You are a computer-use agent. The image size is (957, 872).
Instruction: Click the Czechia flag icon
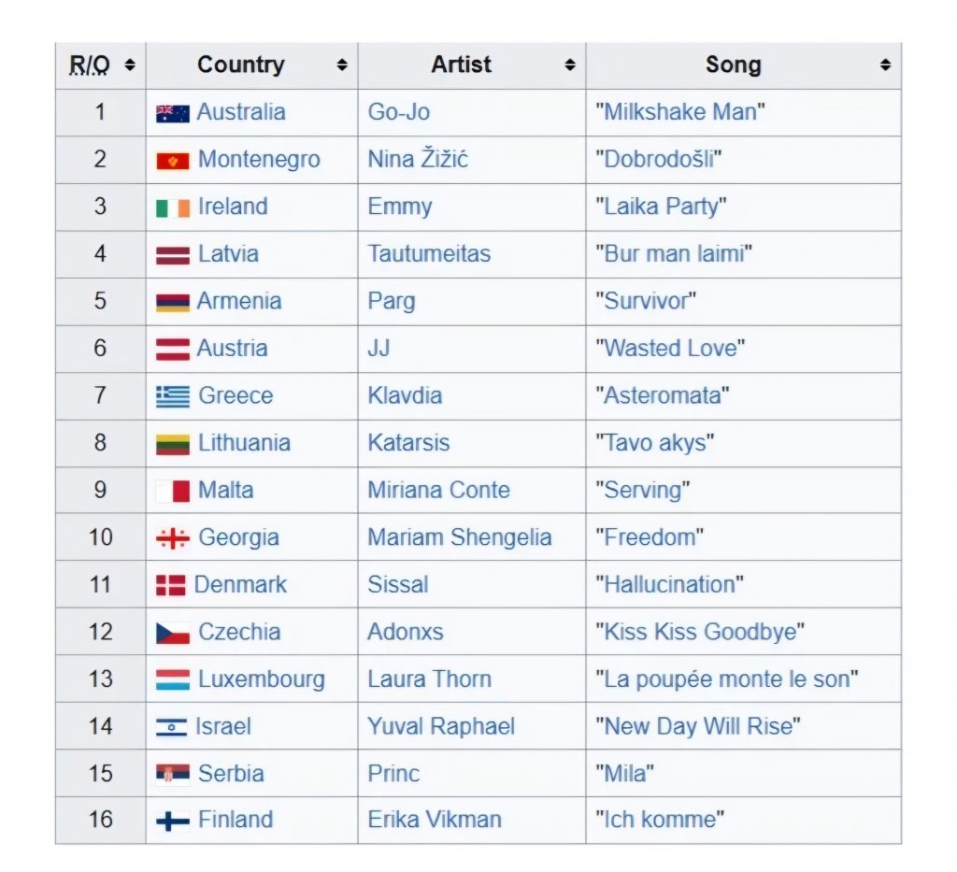click(x=173, y=634)
